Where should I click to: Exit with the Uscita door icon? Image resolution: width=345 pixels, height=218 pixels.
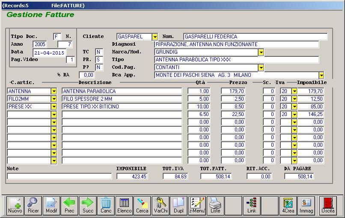pos(328,205)
